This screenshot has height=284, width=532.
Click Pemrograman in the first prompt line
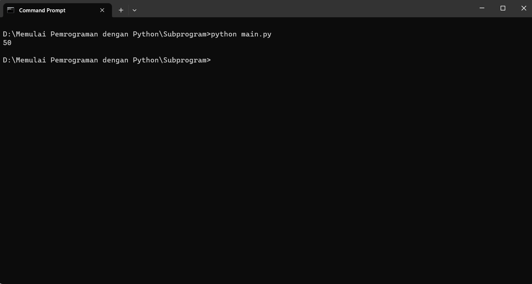74,34
